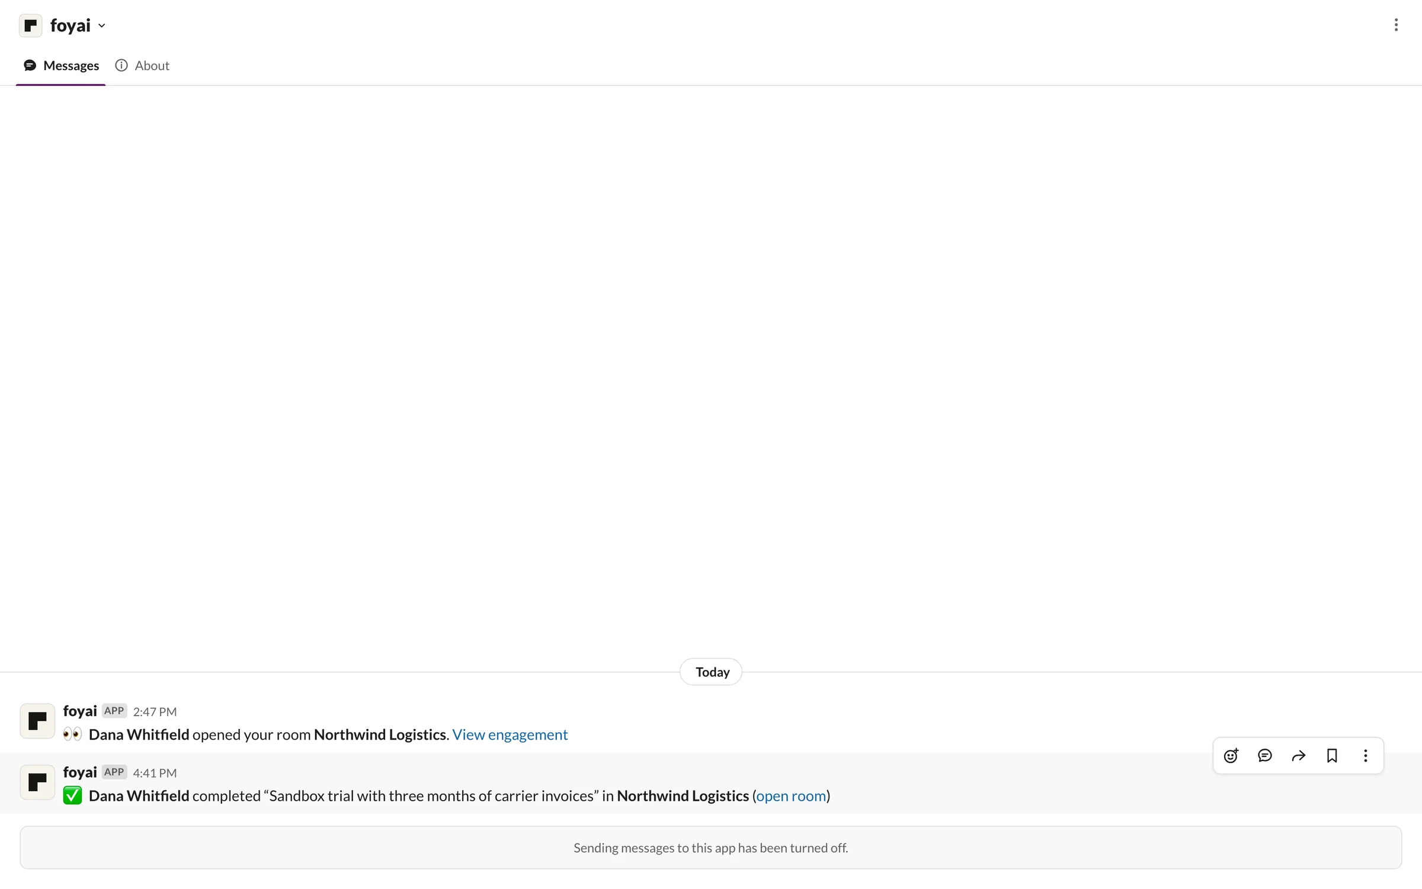The width and height of the screenshot is (1422, 889).
Task: Click the disabled message composer box
Action: point(711,848)
